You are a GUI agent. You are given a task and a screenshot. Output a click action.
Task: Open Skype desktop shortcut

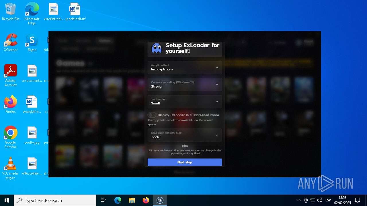pyautogui.click(x=32, y=43)
